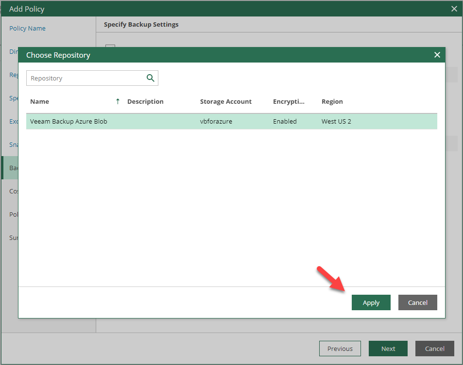This screenshot has width=463, height=365.
Task: Close the Add Policy window with the X
Action: 454,9
